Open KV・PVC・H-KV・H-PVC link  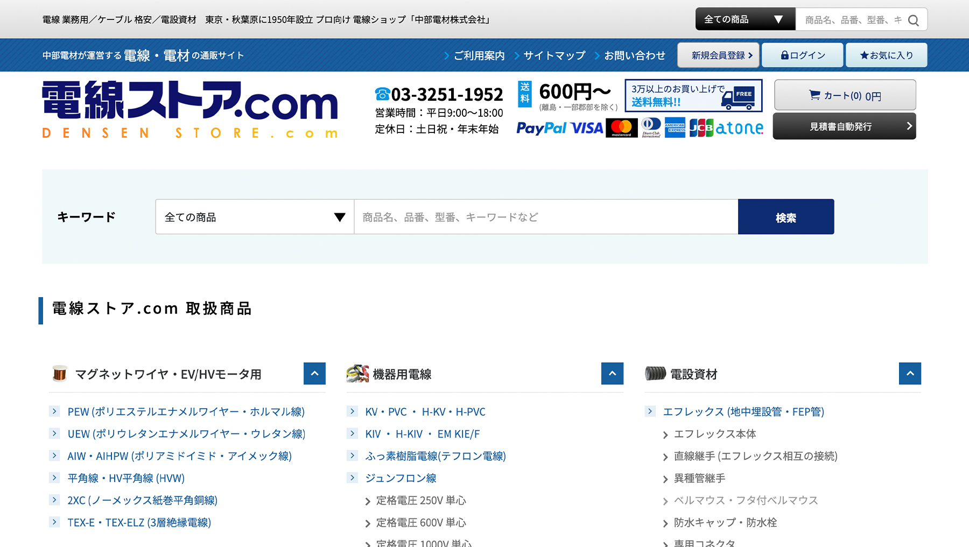(x=425, y=412)
